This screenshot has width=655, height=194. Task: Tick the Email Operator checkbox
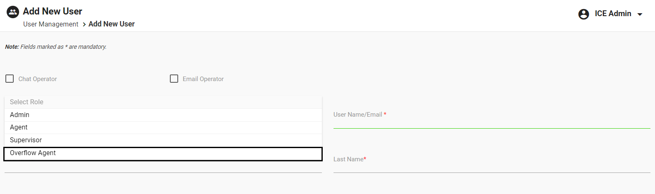[174, 79]
